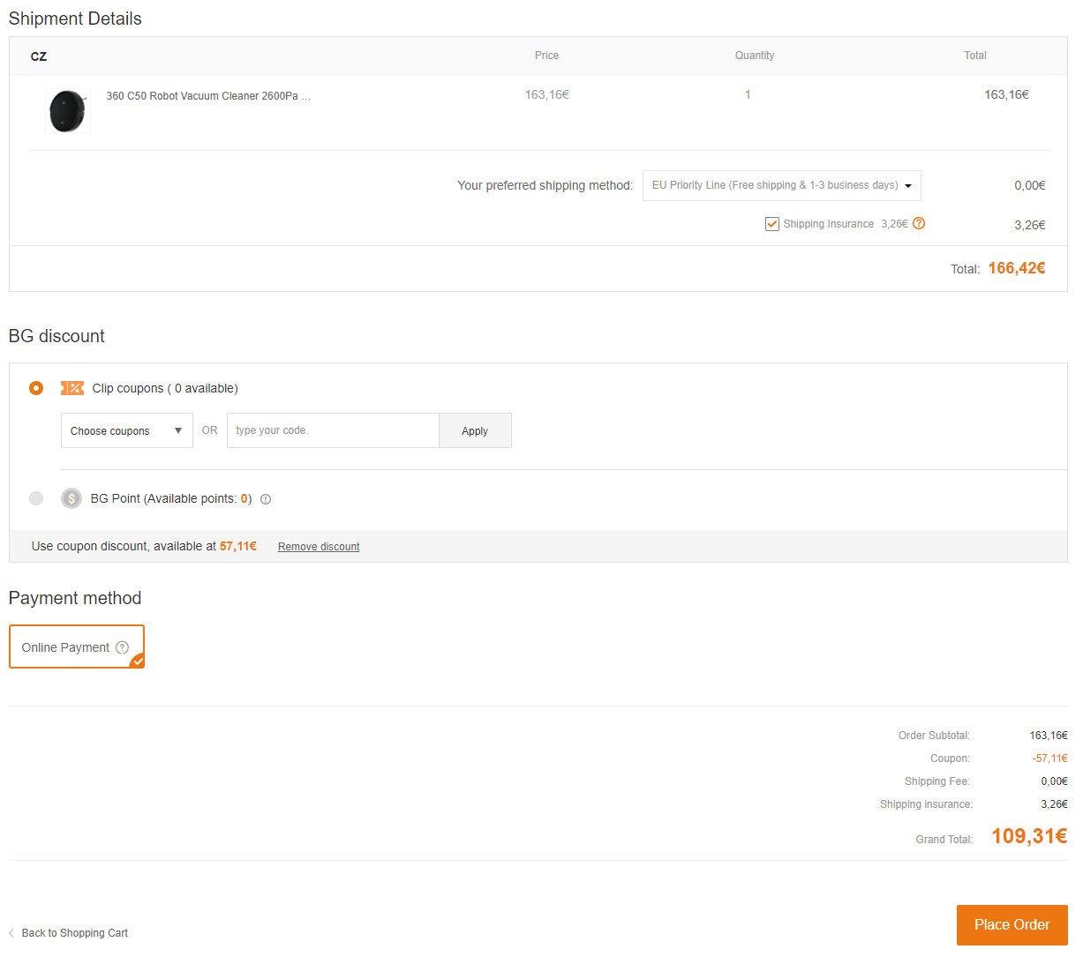Click the Place Order button
The width and height of the screenshot is (1083, 964).
tap(1012, 925)
